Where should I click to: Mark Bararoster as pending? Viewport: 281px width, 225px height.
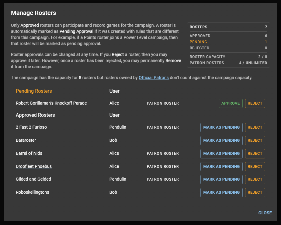[x=221, y=140]
